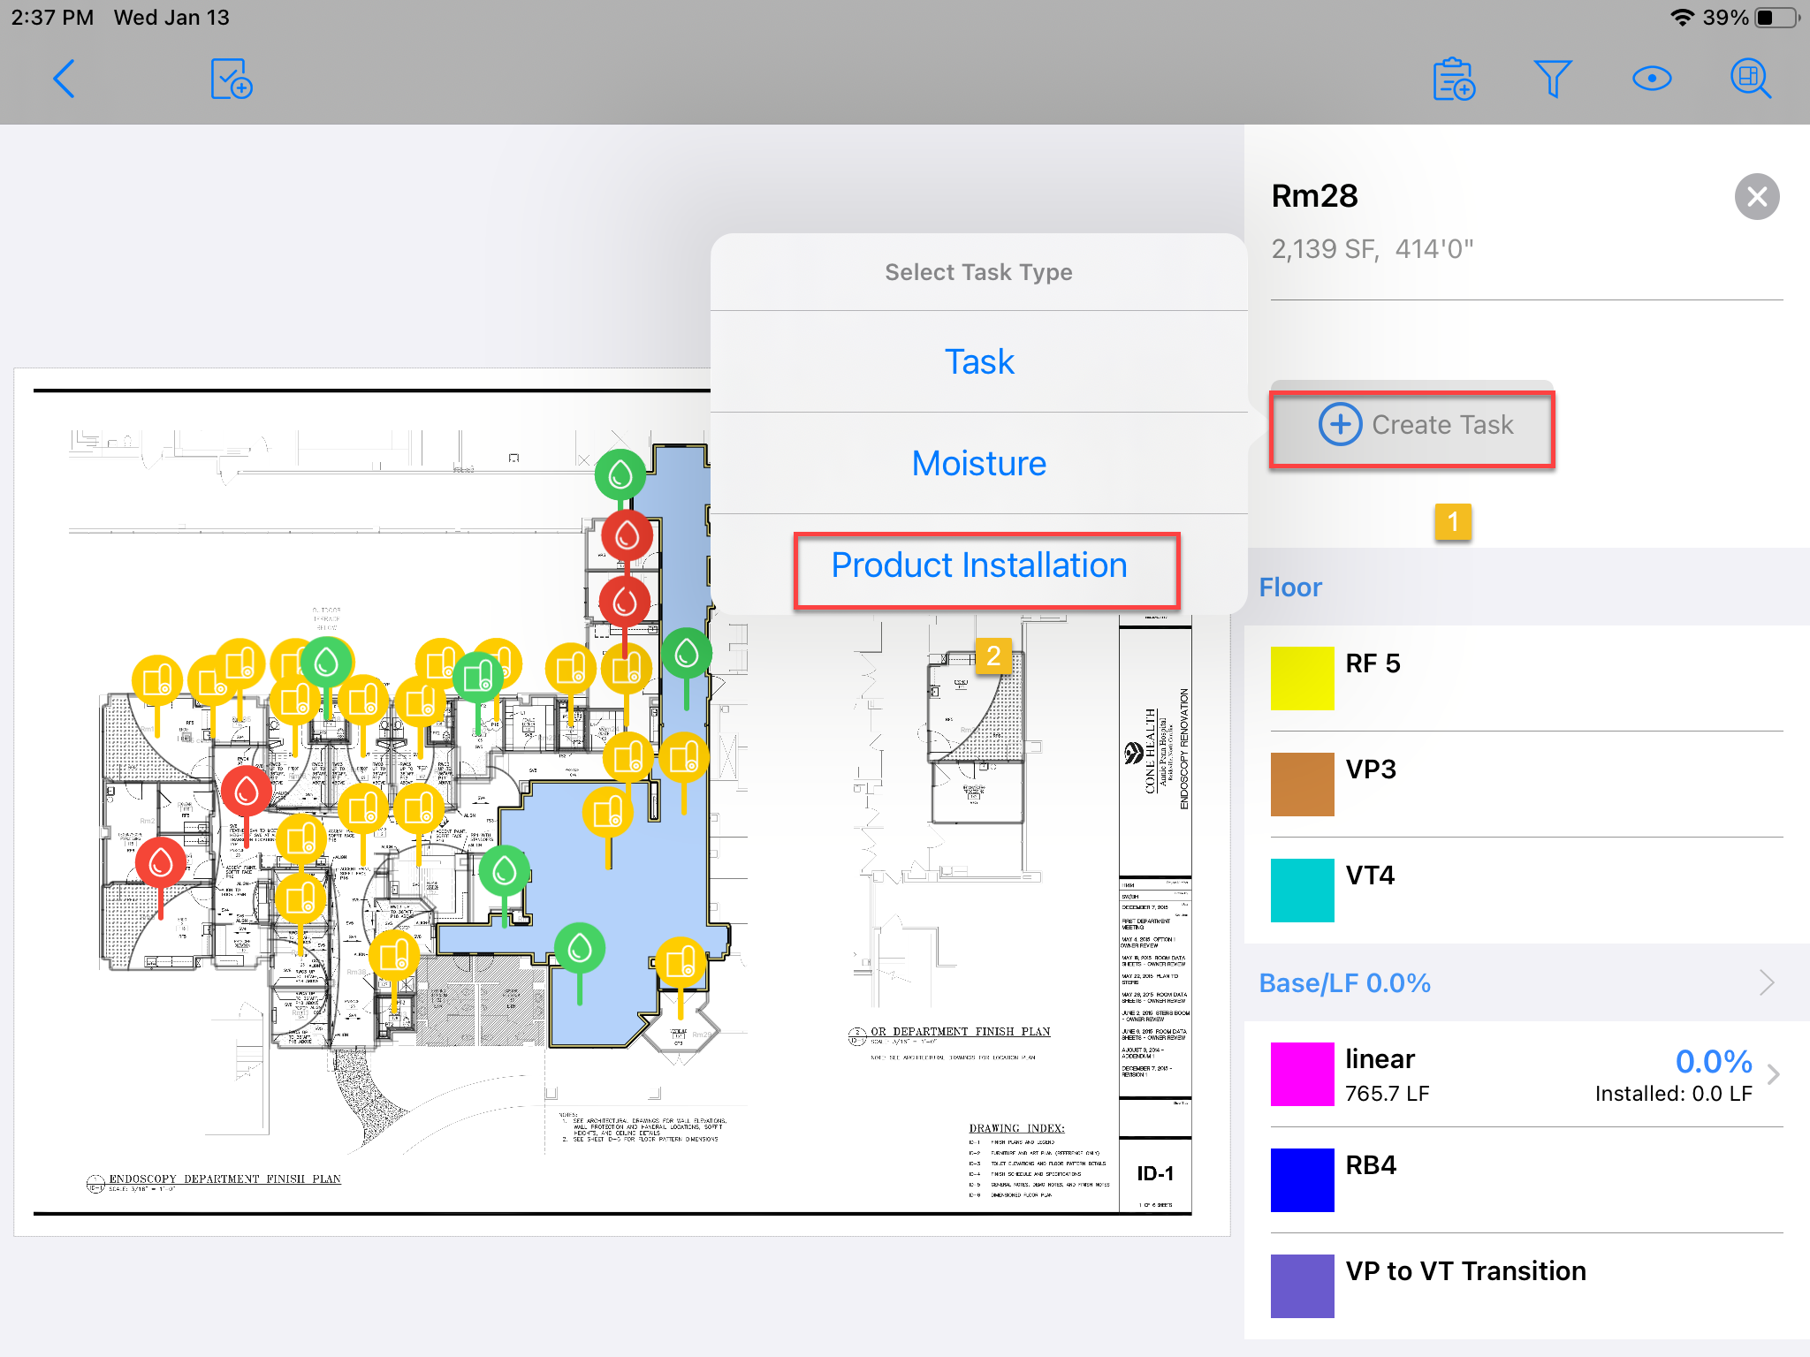Open the filter funnel icon

(1552, 80)
